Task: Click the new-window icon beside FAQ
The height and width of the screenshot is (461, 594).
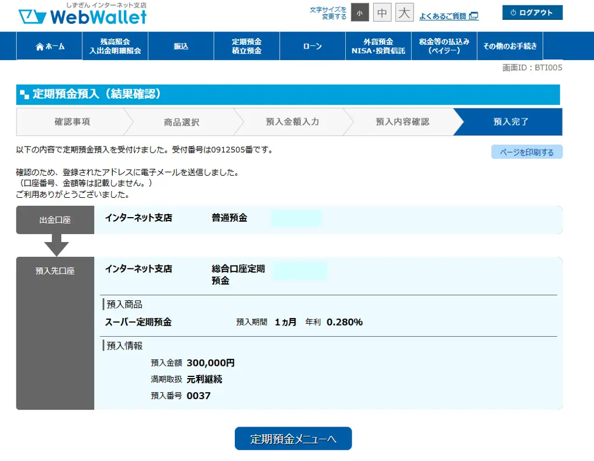Action: 474,16
